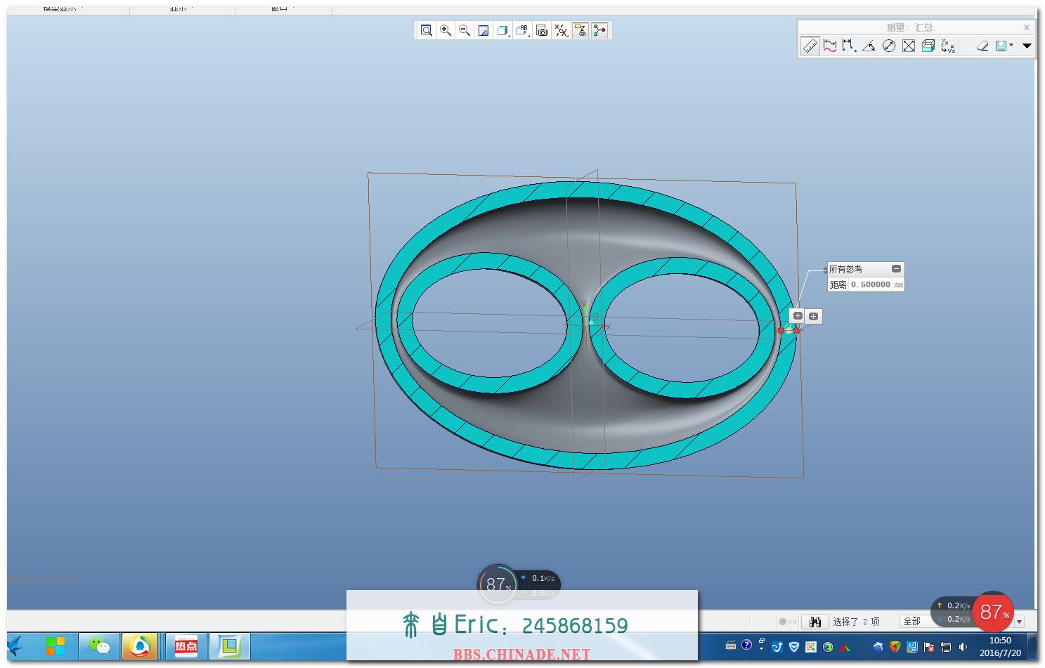Click the keyboard input tray icon
Screen dimensions: 1045x668
click(x=731, y=646)
